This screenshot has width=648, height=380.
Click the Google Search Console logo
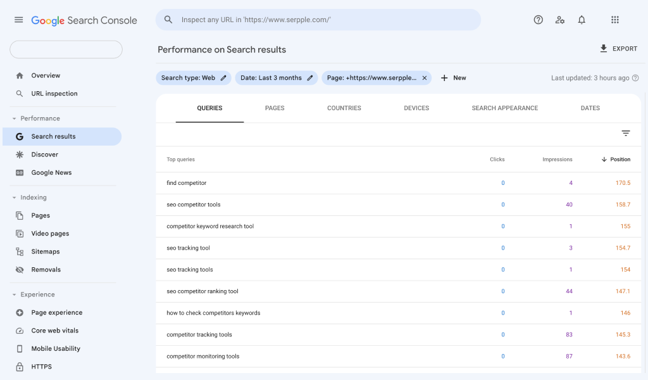tap(84, 20)
